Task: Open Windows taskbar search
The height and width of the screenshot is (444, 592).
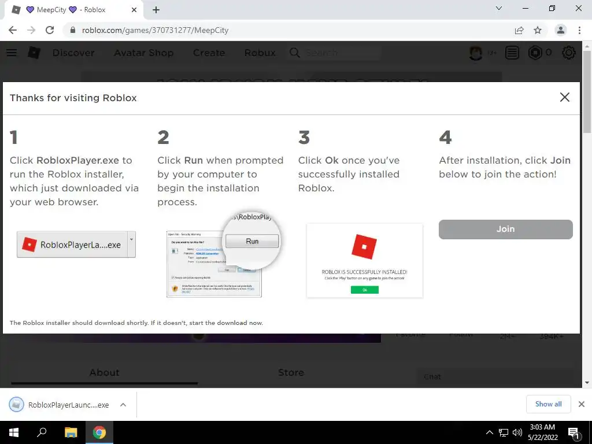Action: point(42,432)
